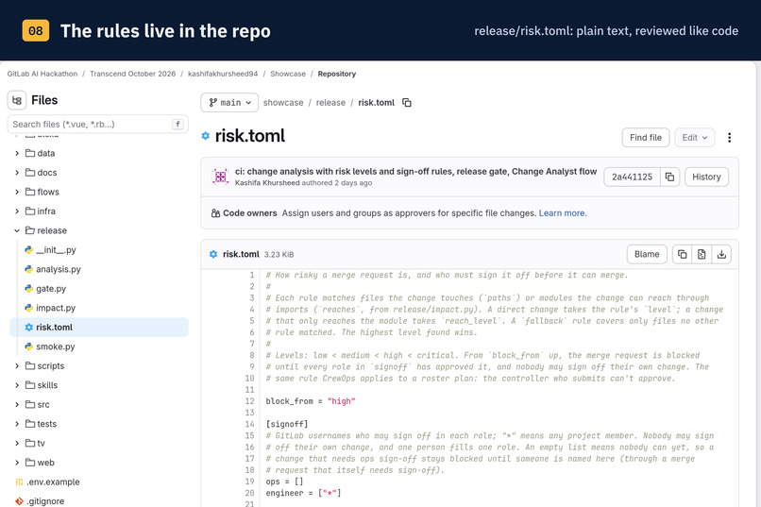
Task: Open the file tree browser icon beside Files
Action: 17,100
